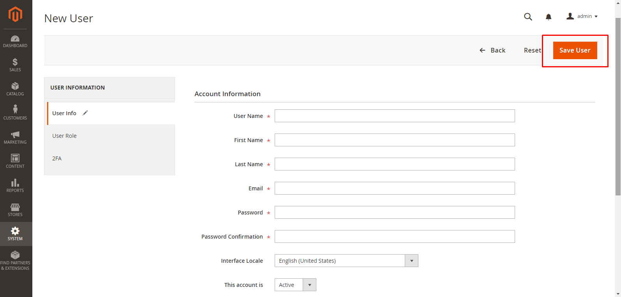The width and height of the screenshot is (621, 297).
Task: Click the admin user avatar icon
Action: point(570,16)
